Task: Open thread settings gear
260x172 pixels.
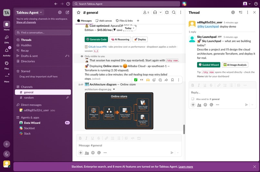Action: pos(233,13)
